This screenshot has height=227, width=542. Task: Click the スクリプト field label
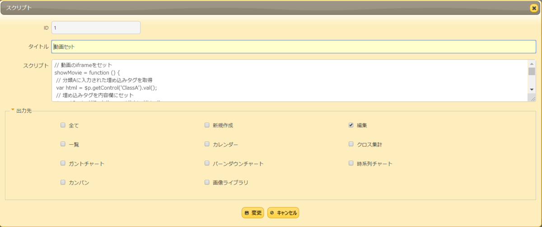[x=36, y=66]
